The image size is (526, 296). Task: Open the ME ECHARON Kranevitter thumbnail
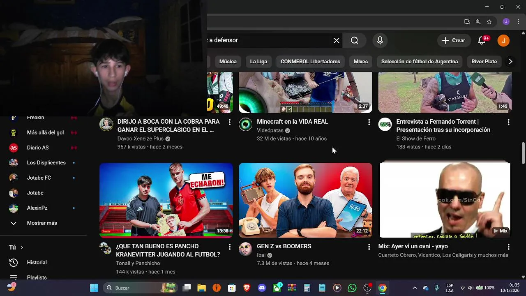166,200
